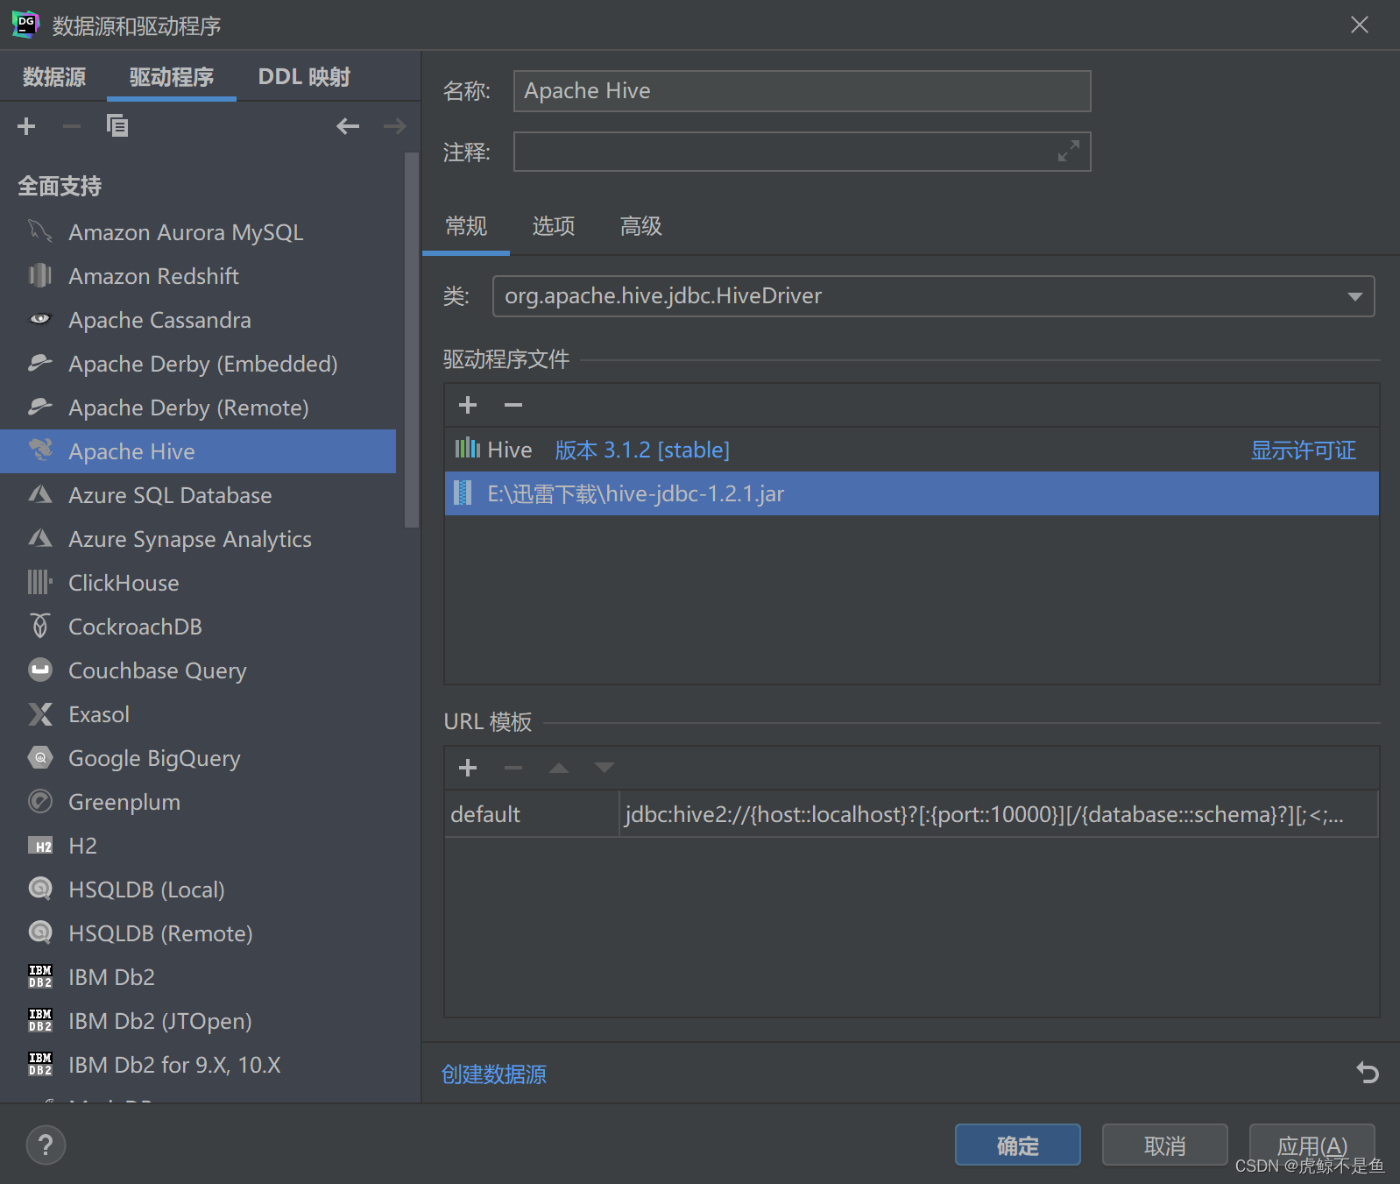Select Apache Derby (Remote) driver
The width and height of the screenshot is (1400, 1184).
pos(198,408)
